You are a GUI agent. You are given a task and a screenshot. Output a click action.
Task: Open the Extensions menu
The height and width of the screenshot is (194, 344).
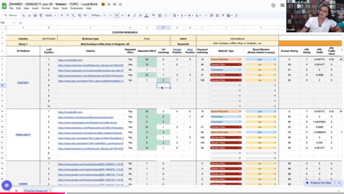click(x=76, y=8)
